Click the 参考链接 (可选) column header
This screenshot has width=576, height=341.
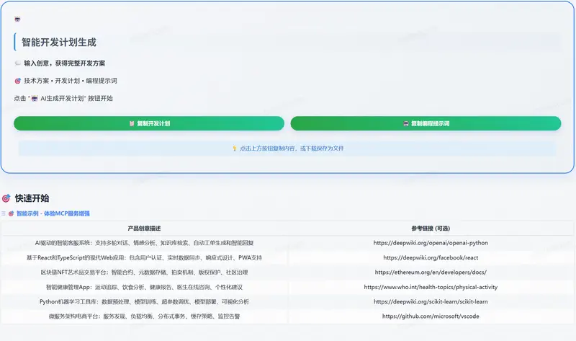[x=431, y=228]
